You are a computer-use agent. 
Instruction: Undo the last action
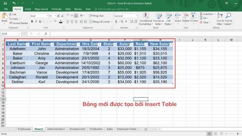click(14, 3)
